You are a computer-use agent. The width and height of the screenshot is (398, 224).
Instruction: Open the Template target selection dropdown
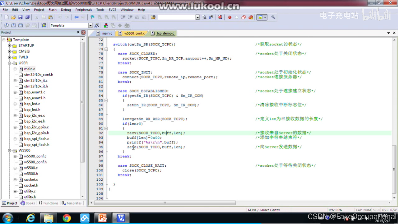[90, 26]
